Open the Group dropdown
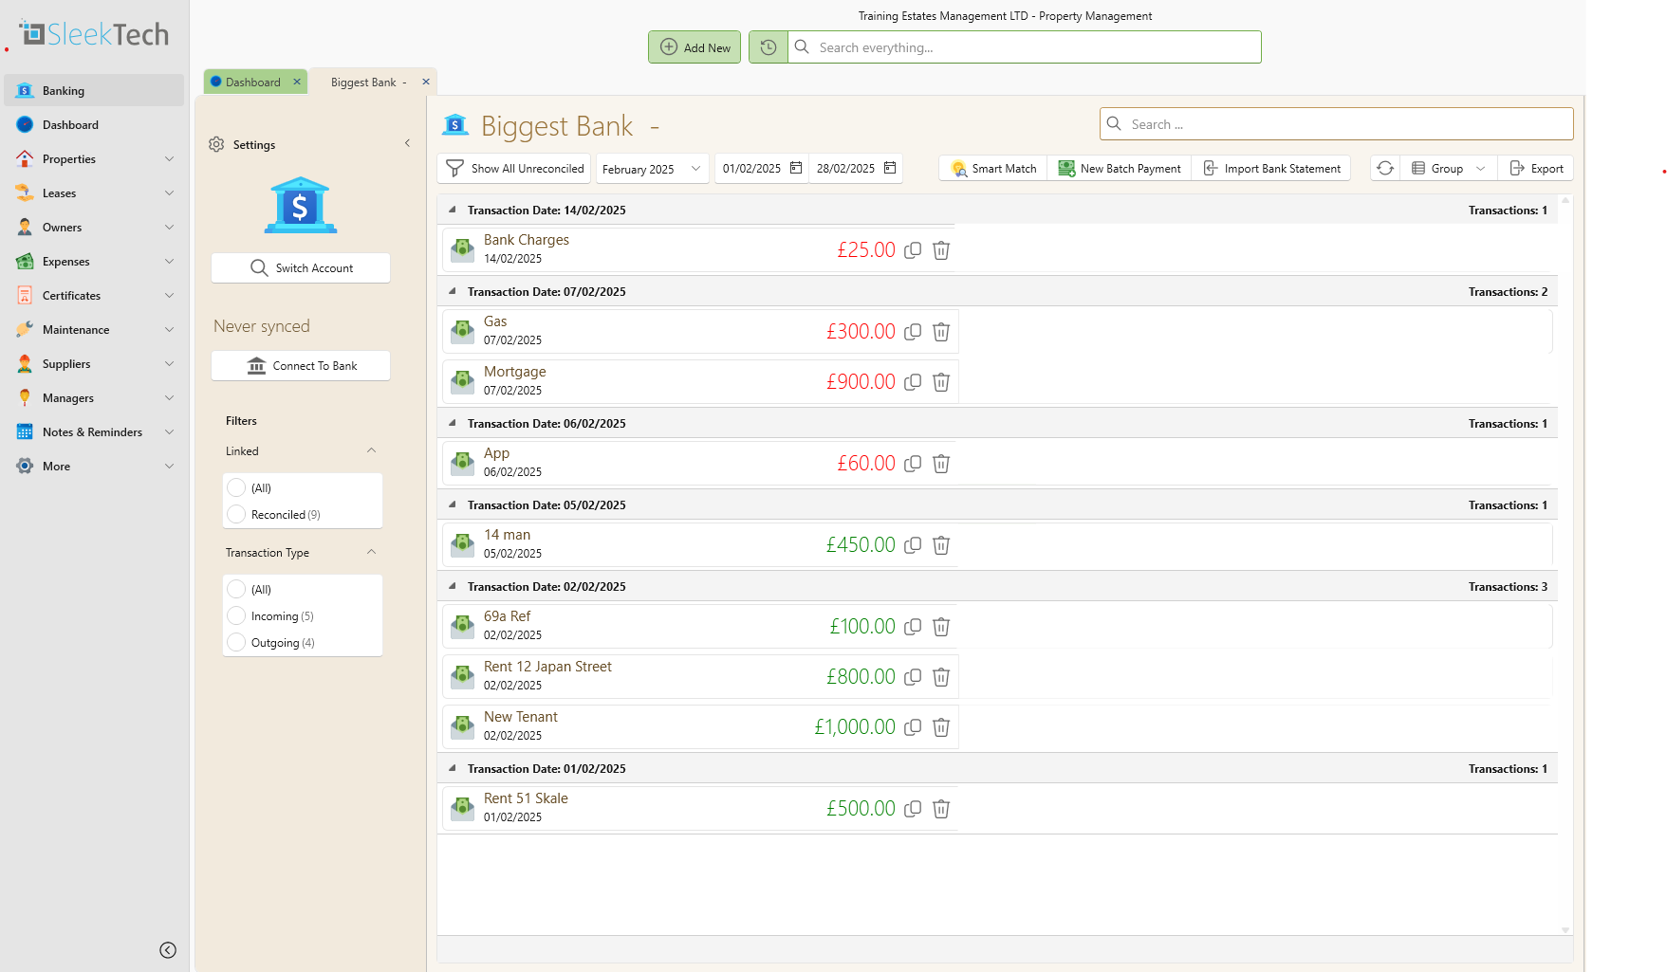The height and width of the screenshot is (972, 1667). pyautogui.click(x=1448, y=168)
